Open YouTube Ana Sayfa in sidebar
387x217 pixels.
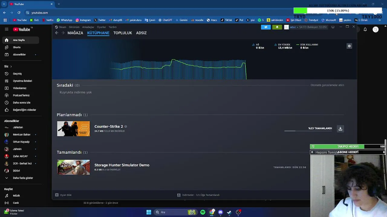point(21,40)
